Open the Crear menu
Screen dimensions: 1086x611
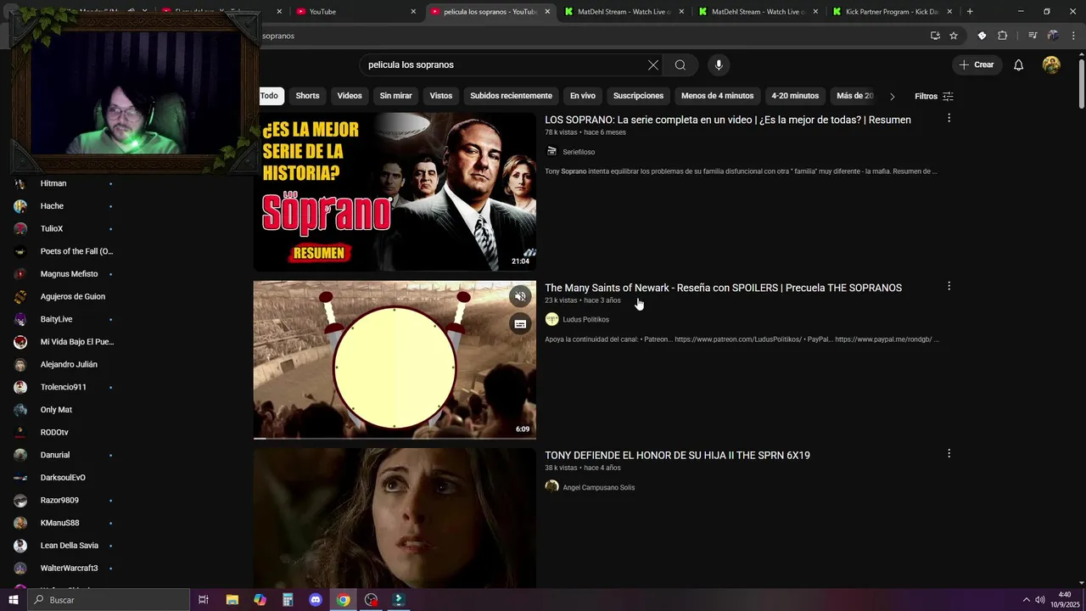(x=977, y=65)
